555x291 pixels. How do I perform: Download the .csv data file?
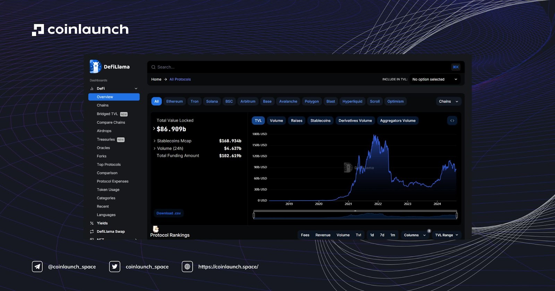point(169,213)
